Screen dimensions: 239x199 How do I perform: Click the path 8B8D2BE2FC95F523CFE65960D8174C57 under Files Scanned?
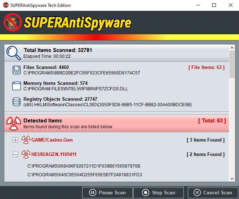(x=82, y=73)
